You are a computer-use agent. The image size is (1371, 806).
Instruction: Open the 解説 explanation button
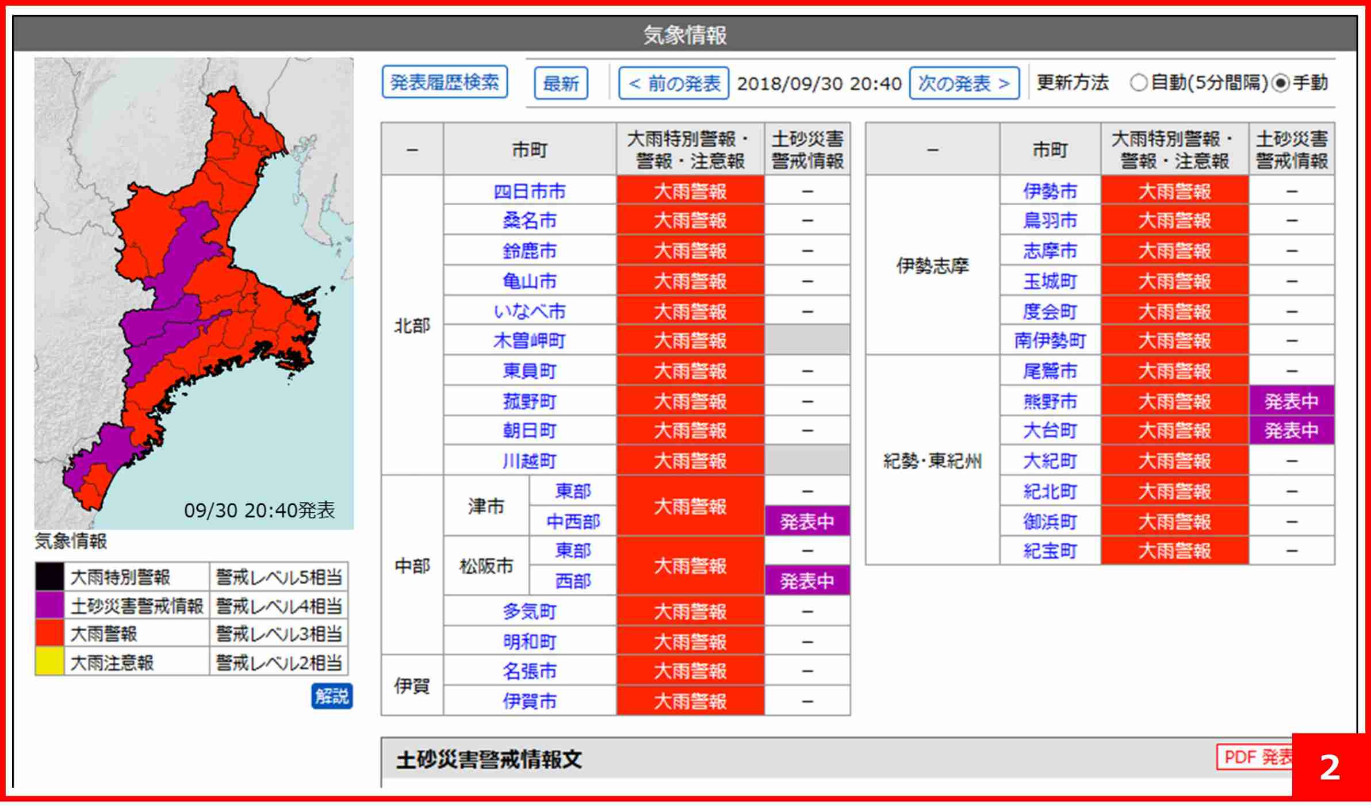[332, 696]
